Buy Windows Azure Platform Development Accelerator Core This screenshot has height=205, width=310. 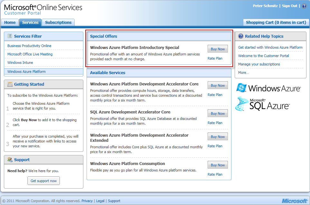(x=218, y=85)
